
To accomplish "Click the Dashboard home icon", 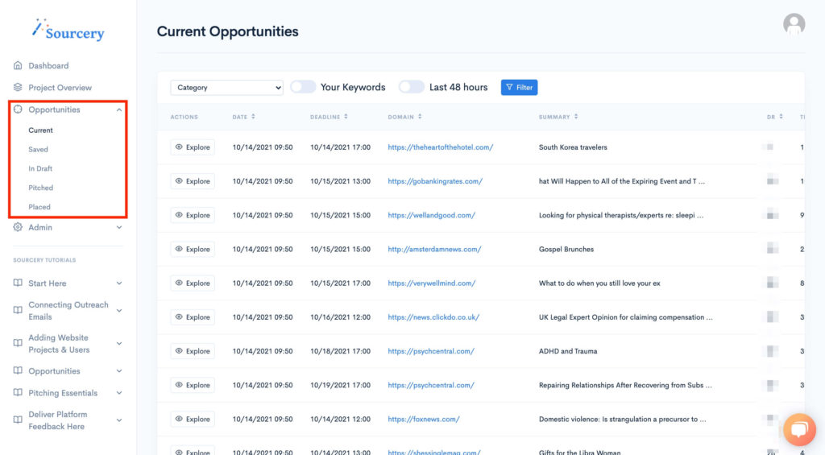I will point(18,65).
